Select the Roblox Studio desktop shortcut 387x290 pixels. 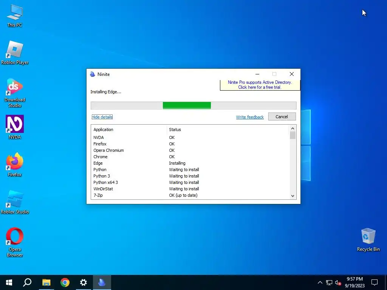(15, 202)
